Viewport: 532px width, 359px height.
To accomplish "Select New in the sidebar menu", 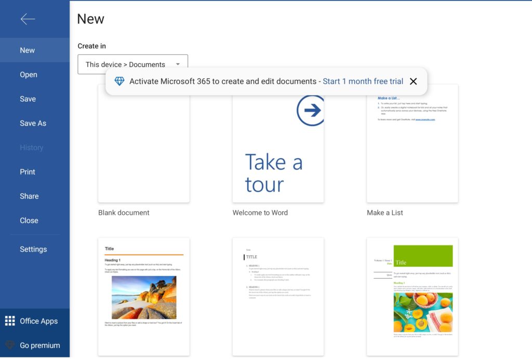I will point(35,50).
